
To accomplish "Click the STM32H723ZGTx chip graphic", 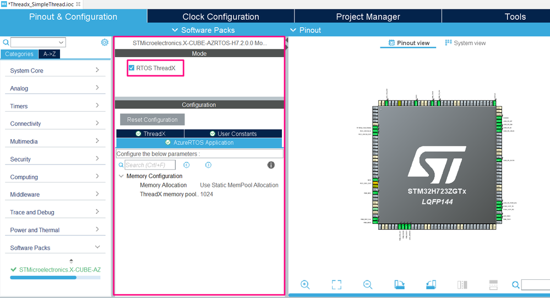I will 437,164.
